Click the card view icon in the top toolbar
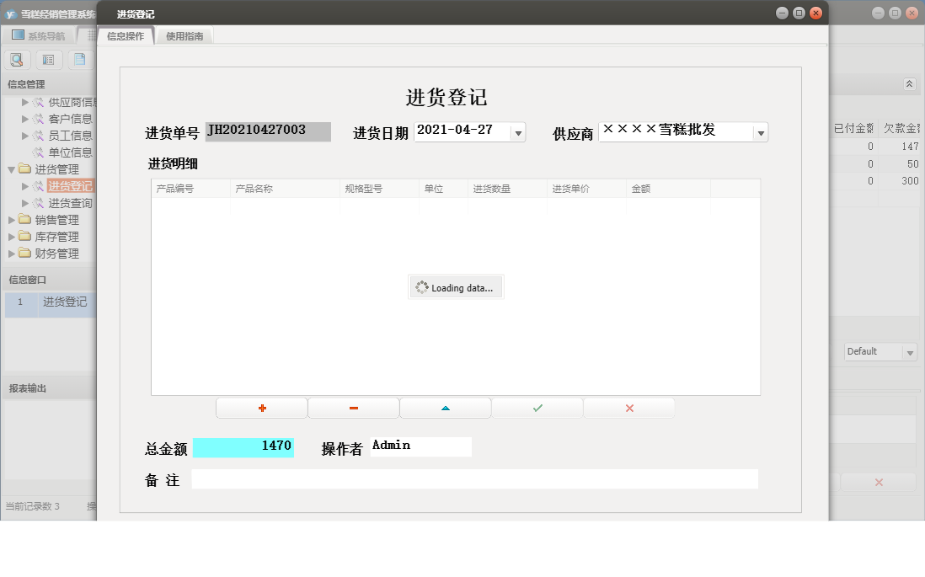 tap(48, 59)
